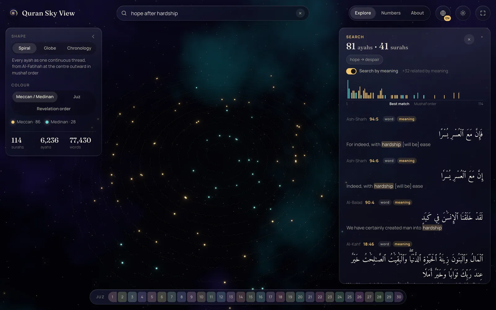Select Juz 22 swatch
496x310 pixels.
pos(320,297)
